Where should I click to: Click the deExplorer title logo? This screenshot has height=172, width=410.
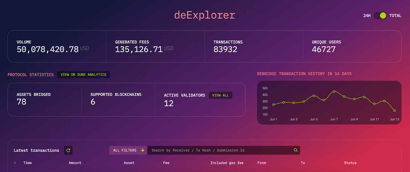(x=205, y=15)
